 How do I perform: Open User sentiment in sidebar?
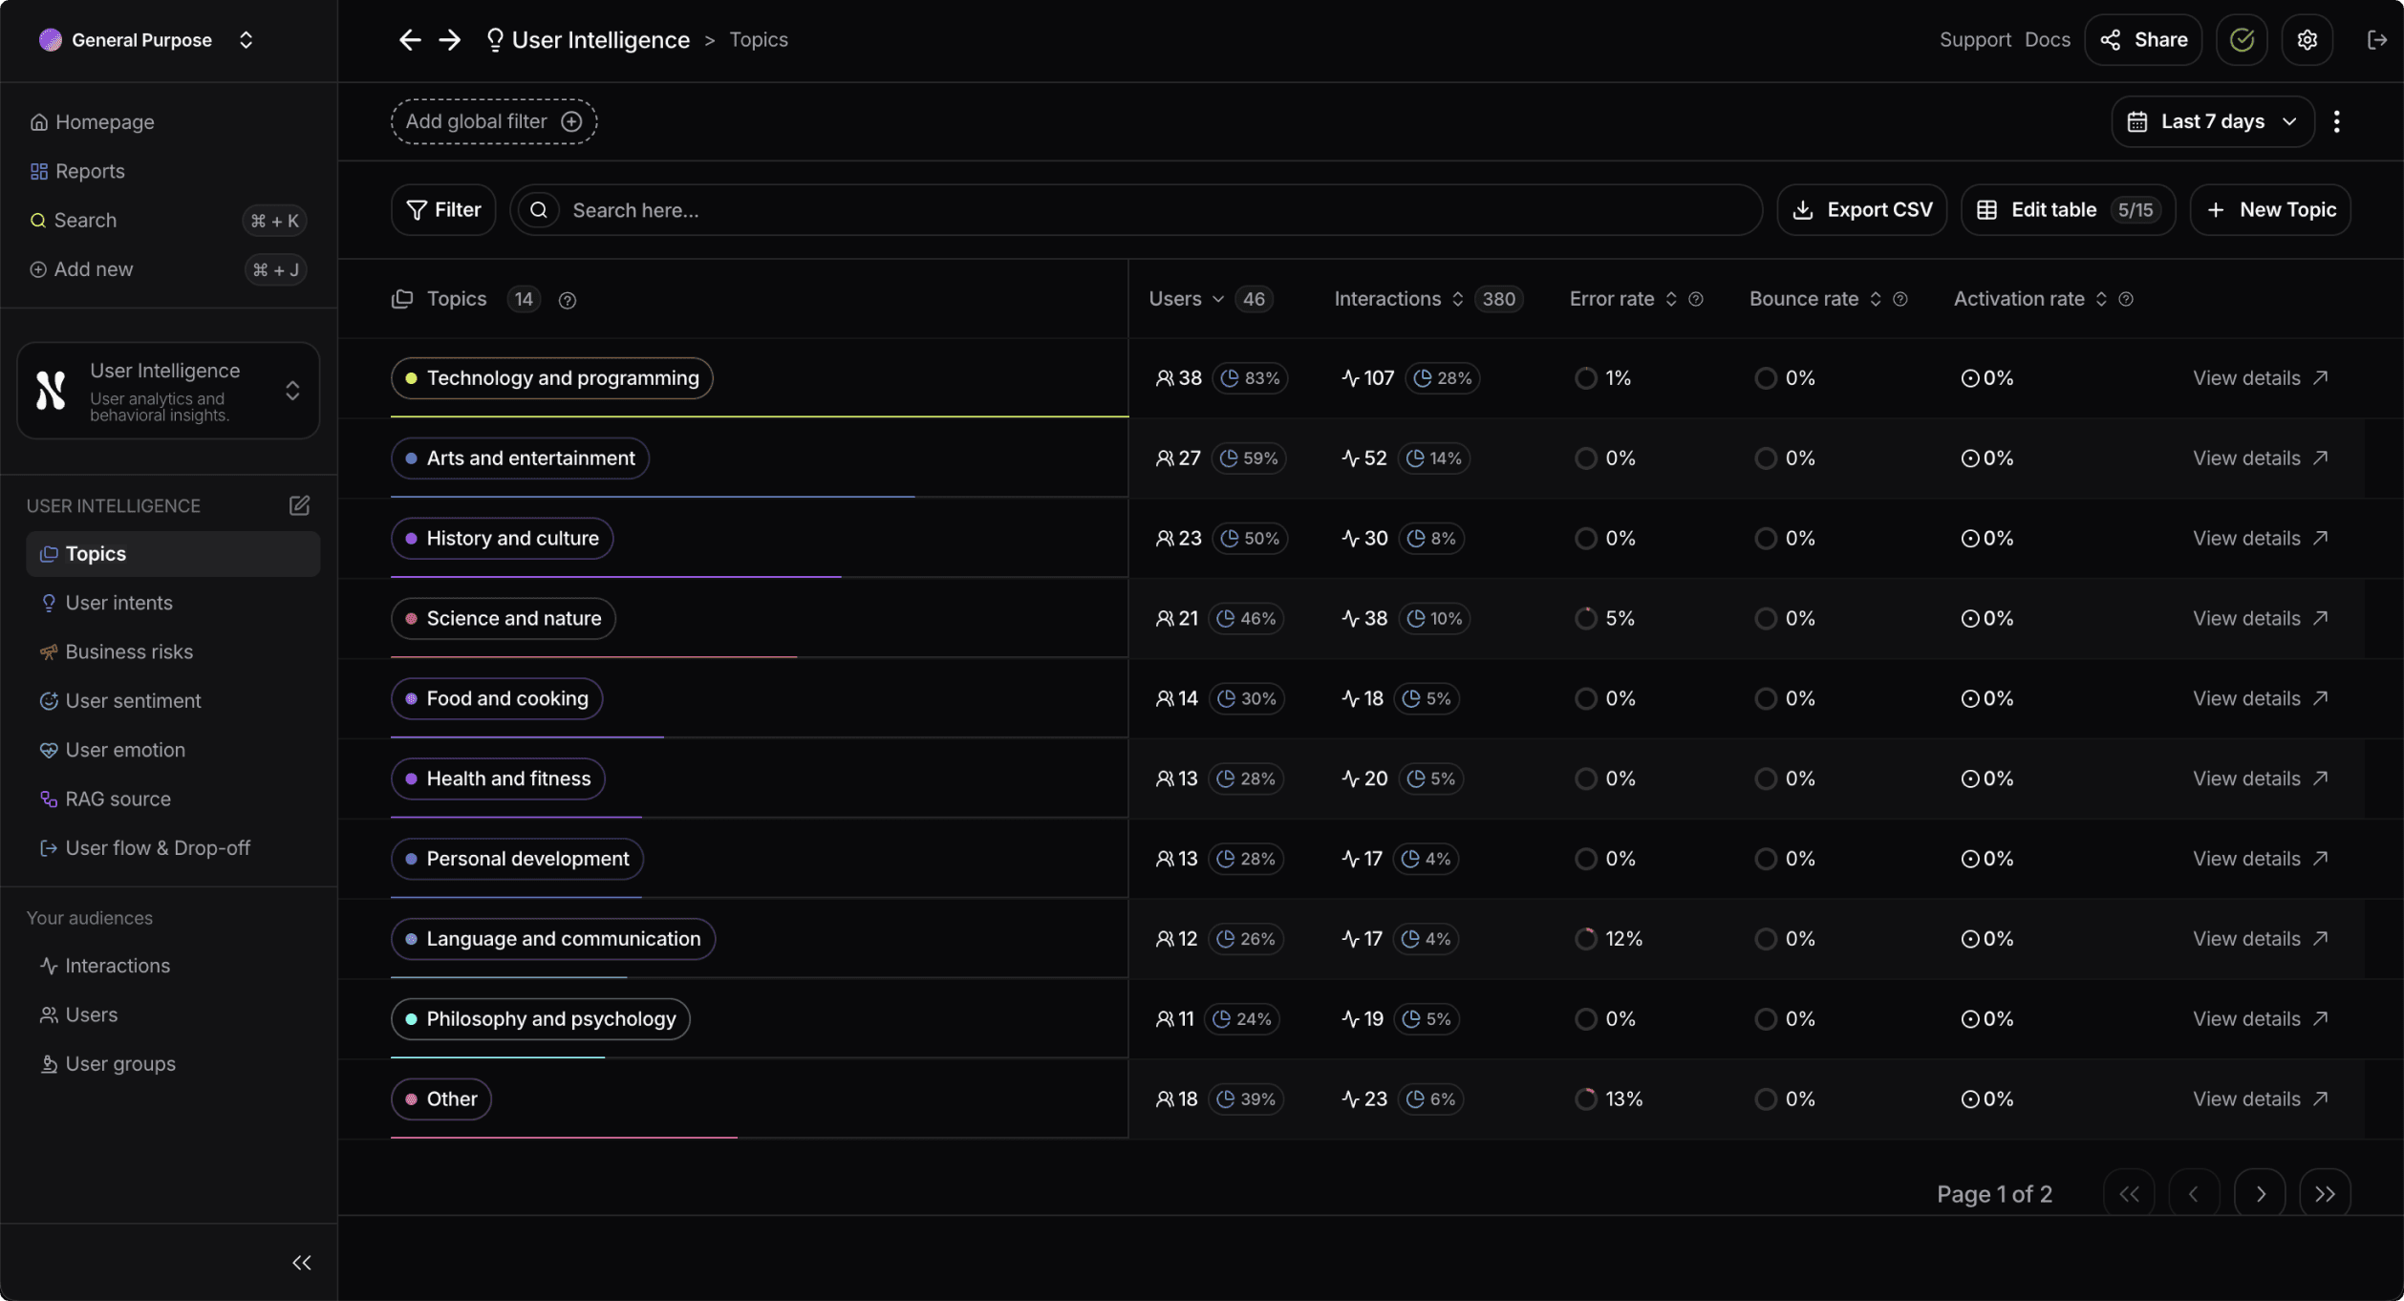(x=133, y=700)
